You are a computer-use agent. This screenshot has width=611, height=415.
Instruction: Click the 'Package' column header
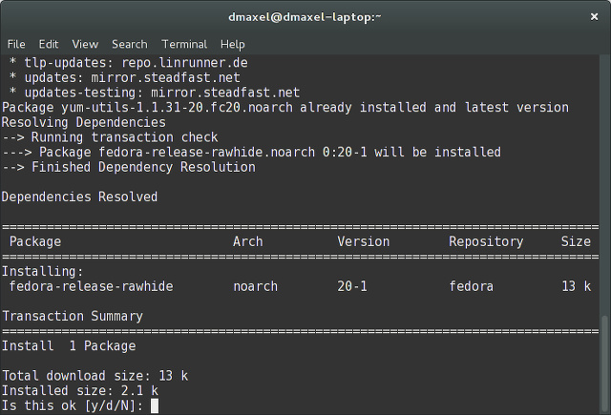(x=35, y=241)
